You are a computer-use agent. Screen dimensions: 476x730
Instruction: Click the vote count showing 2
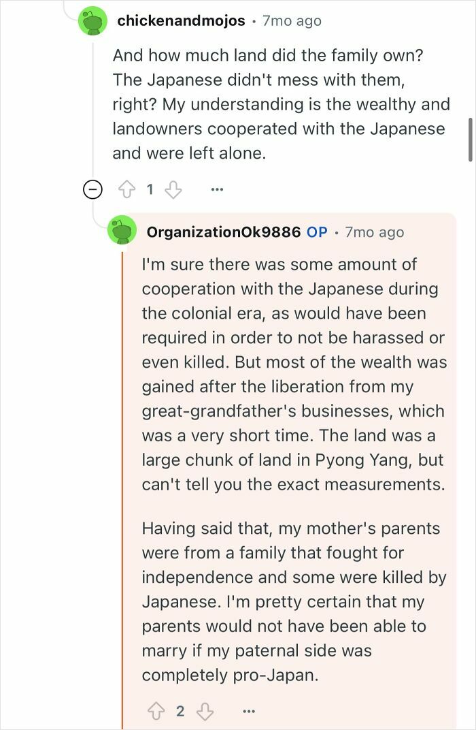180,710
